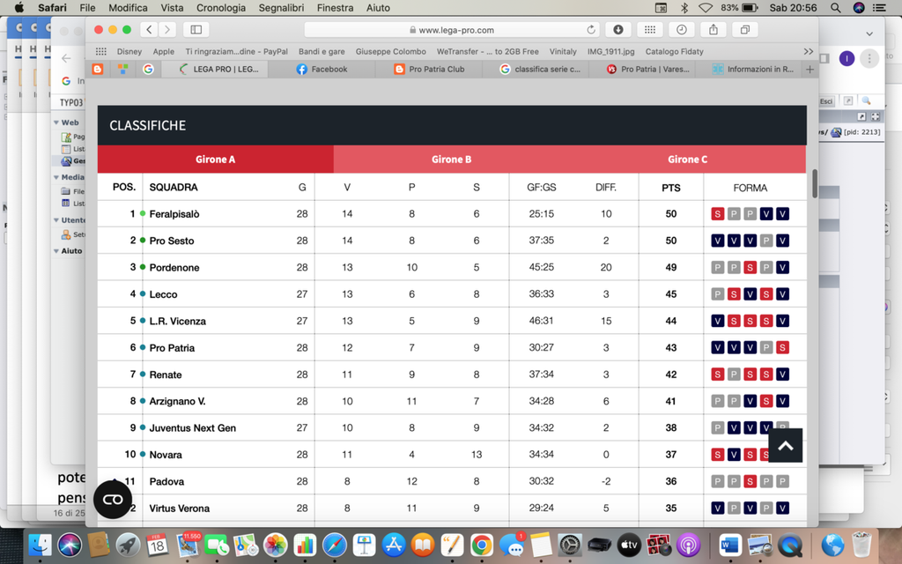The width and height of the screenshot is (902, 564).
Task: Open the Safari downloads list
Action: click(618, 30)
